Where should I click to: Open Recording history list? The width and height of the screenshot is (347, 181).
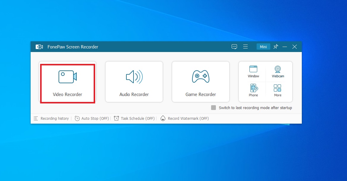(x=51, y=119)
